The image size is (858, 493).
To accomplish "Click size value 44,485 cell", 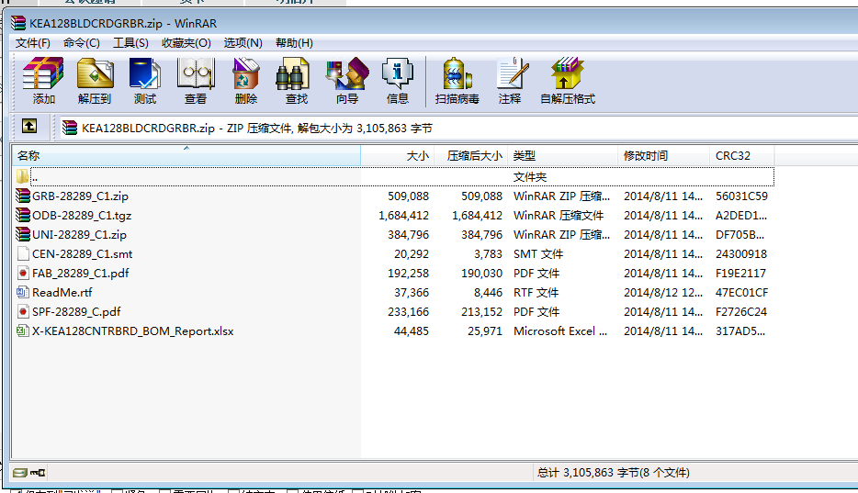I will click(412, 331).
